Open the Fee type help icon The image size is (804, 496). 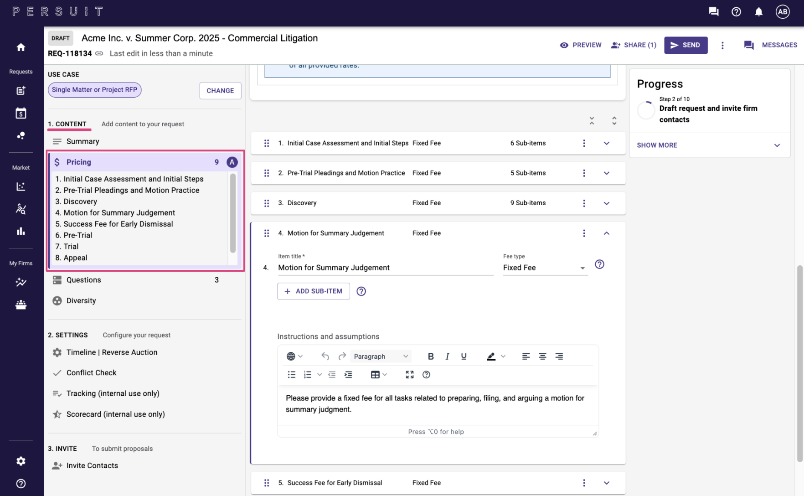599,264
